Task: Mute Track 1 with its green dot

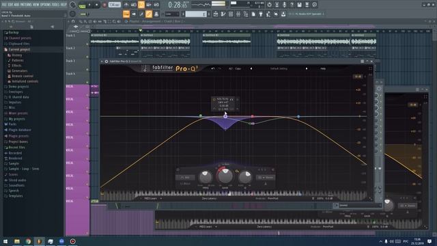Action: tap(87, 44)
